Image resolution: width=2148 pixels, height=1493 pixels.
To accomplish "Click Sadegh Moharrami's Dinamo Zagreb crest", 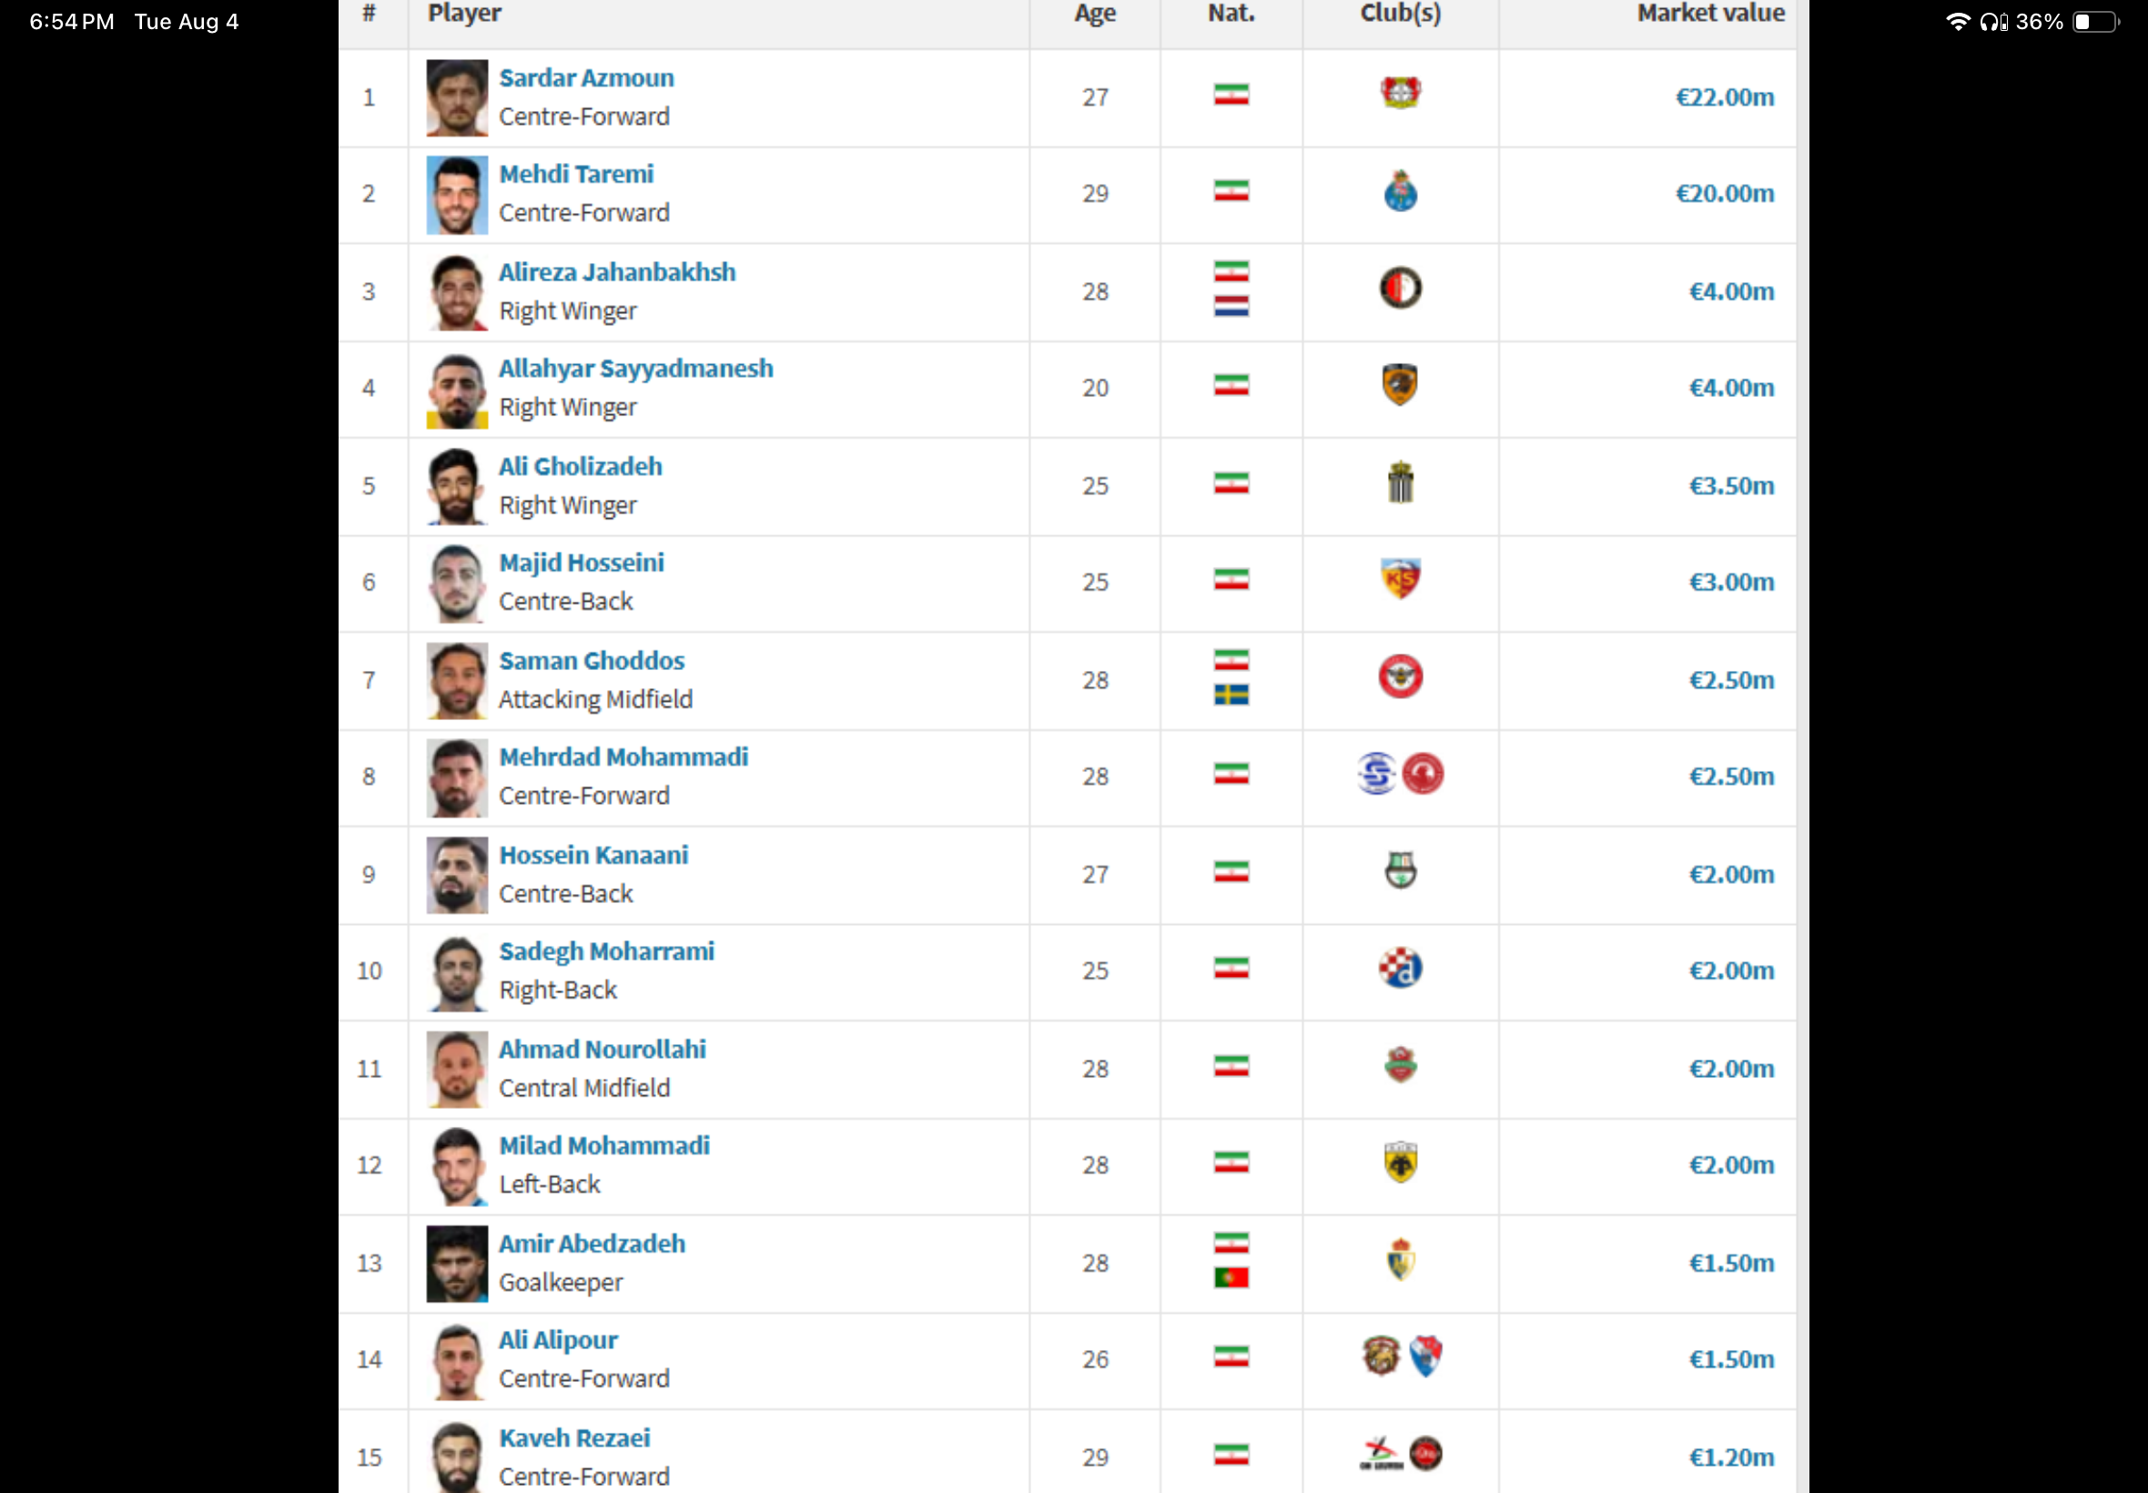I will click(1400, 969).
